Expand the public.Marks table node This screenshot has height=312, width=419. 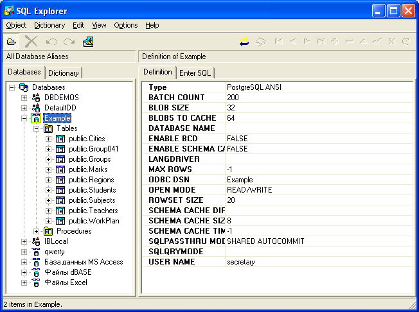pos(48,169)
